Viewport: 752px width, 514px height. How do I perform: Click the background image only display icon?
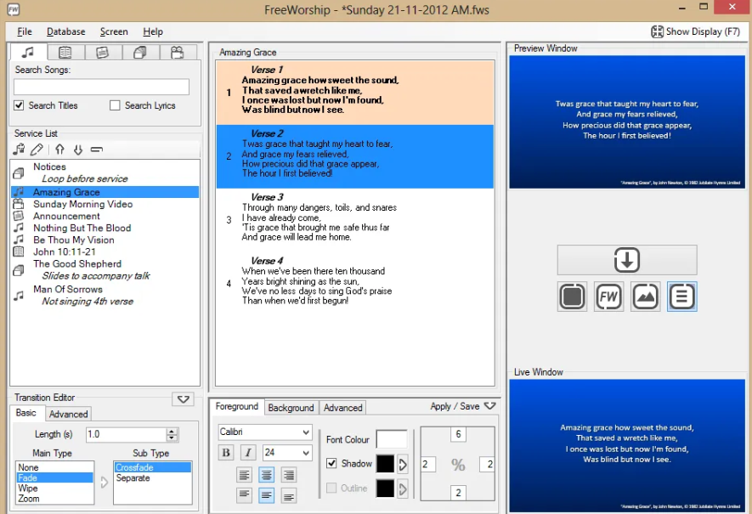[x=645, y=297]
